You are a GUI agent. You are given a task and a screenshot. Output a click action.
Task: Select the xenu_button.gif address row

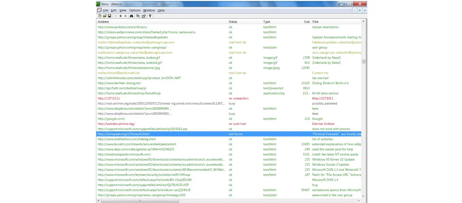click(229, 58)
